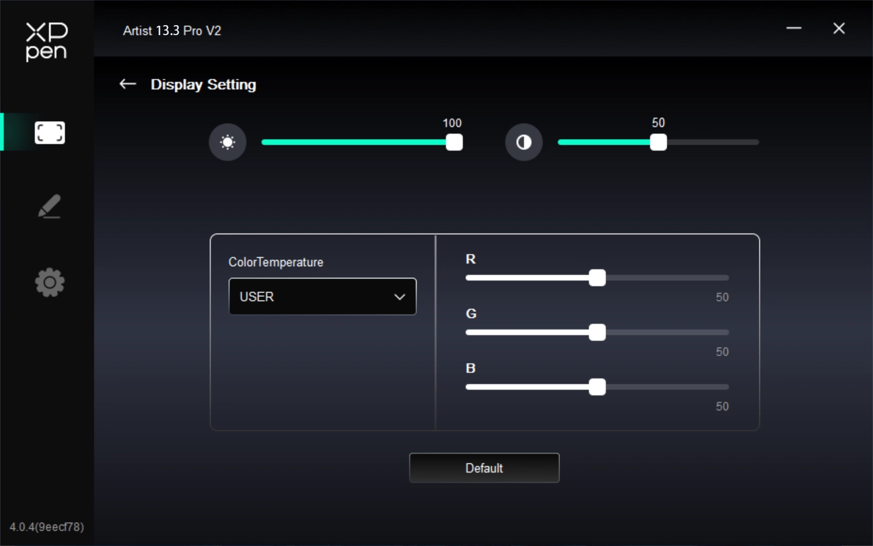The image size is (873, 546).
Task: Click the contrast half-circle icon
Action: [x=524, y=142]
